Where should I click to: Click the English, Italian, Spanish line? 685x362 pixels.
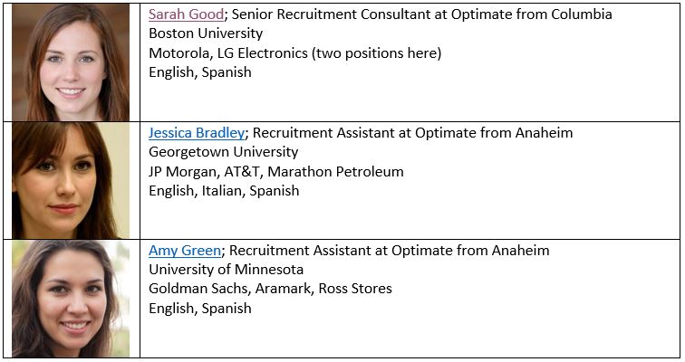[223, 191]
